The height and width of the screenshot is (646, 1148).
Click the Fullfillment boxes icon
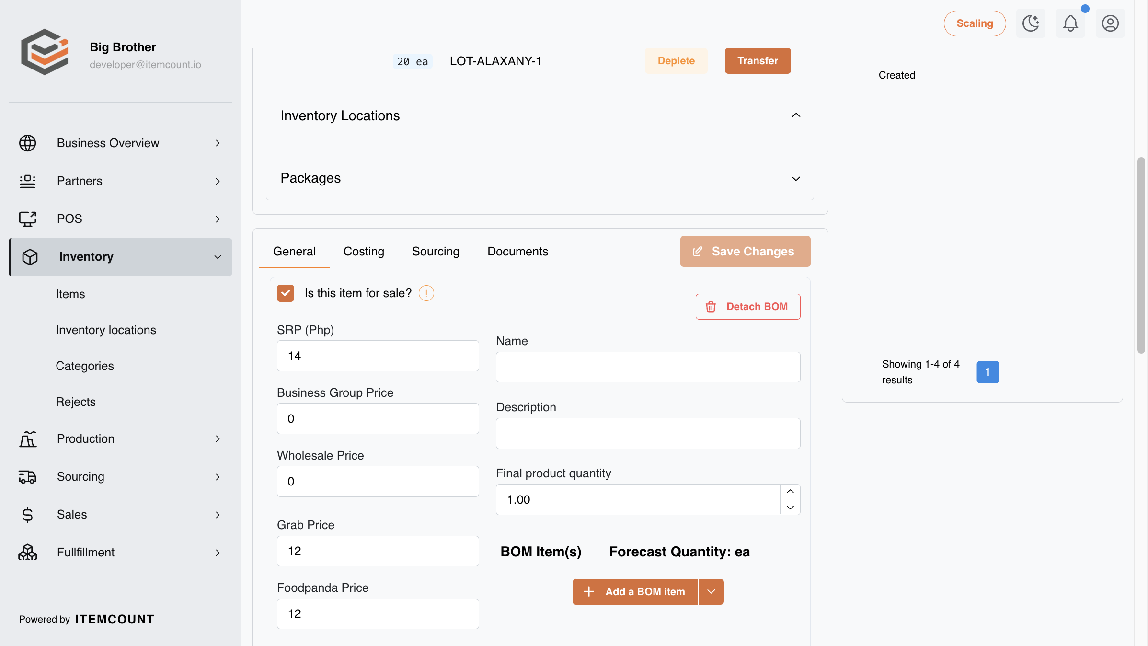coord(27,552)
